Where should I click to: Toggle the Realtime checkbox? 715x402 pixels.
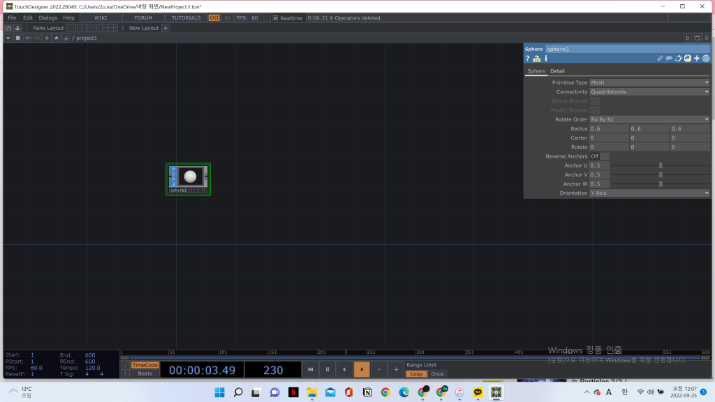point(275,18)
